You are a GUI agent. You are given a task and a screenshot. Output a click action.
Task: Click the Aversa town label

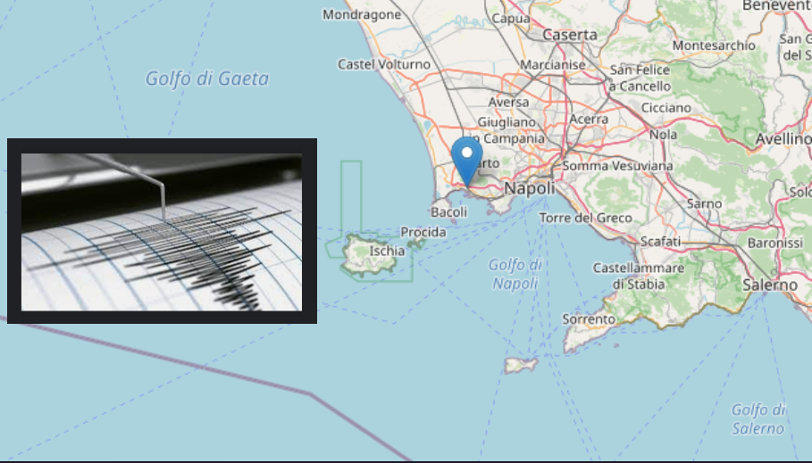[x=508, y=102]
